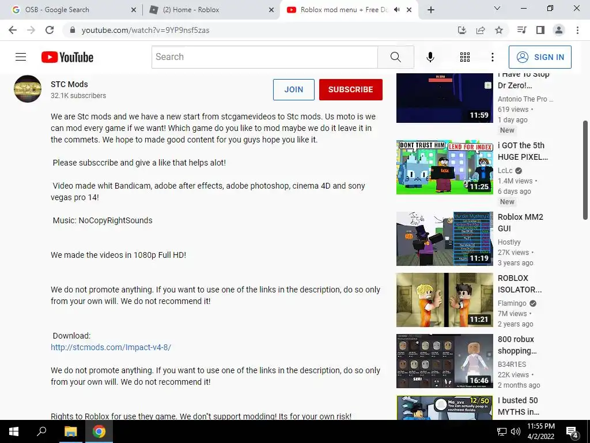
Task: Click the 'Roblox MM2 GUI' video title
Action: (520, 223)
